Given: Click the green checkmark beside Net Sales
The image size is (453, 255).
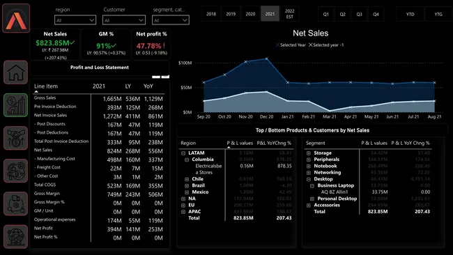Looking at the screenshot, I should click(72, 42).
